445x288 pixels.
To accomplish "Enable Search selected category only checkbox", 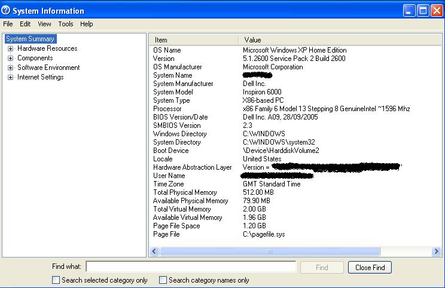I will 56,280.
